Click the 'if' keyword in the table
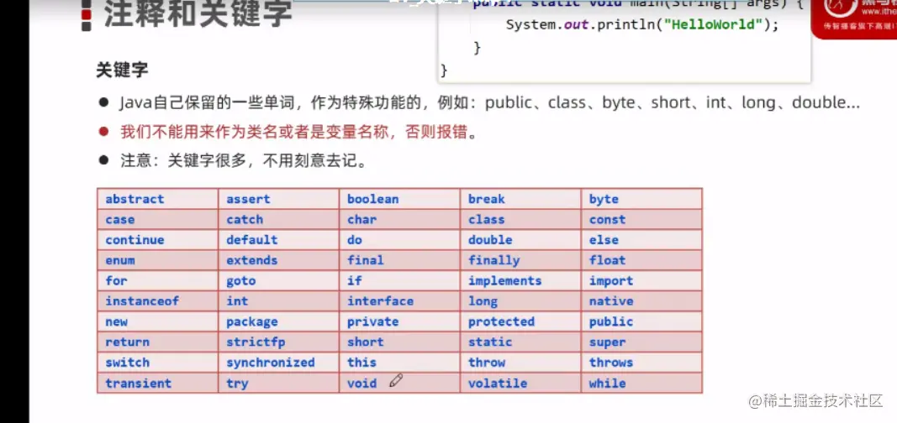The image size is (897, 423). click(354, 281)
